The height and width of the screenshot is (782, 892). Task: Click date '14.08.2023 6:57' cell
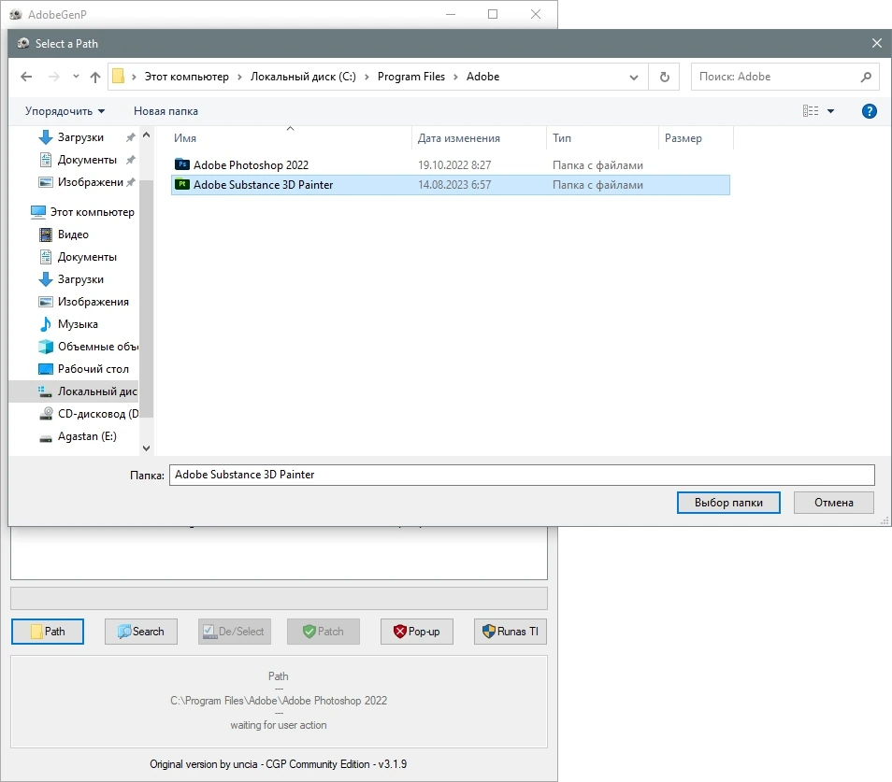pos(454,185)
